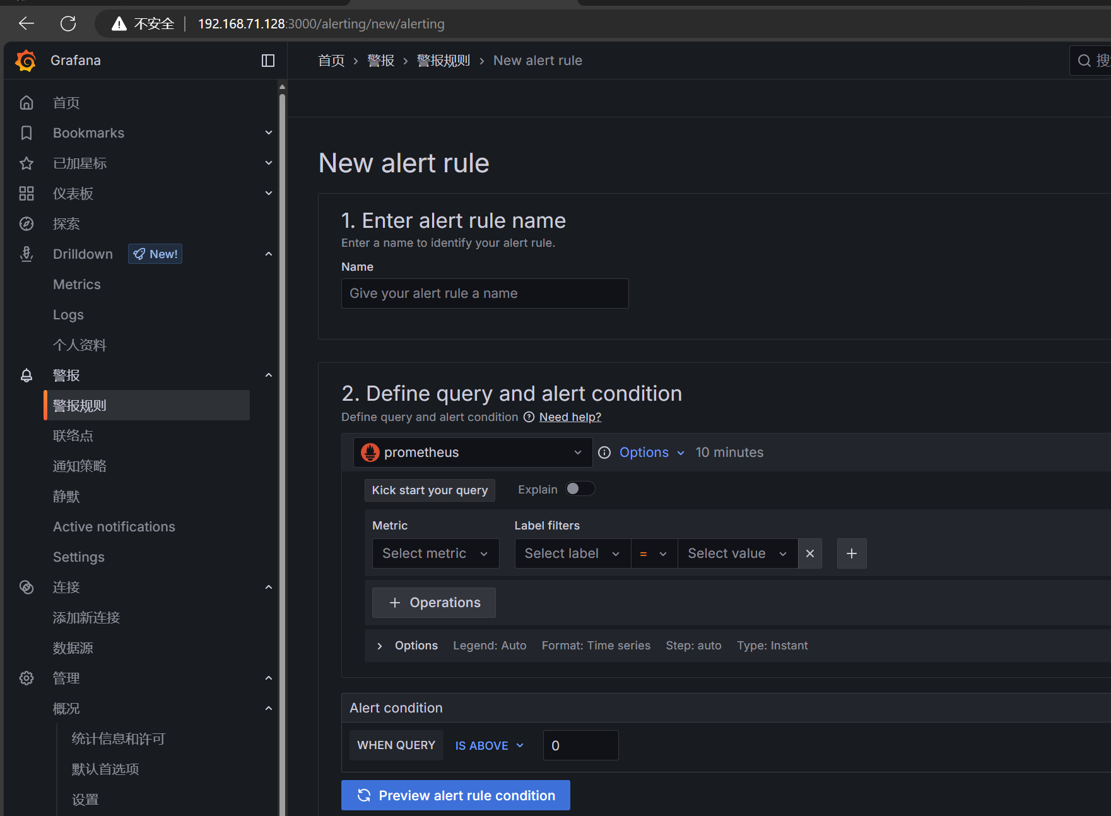Collapse the 概况 subsection chevron
This screenshot has height=816, width=1111.
tap(269, 708)
